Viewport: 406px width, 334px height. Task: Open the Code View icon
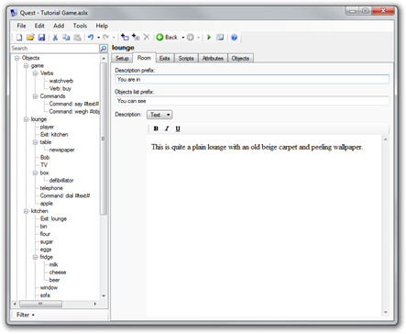point(220,38)
